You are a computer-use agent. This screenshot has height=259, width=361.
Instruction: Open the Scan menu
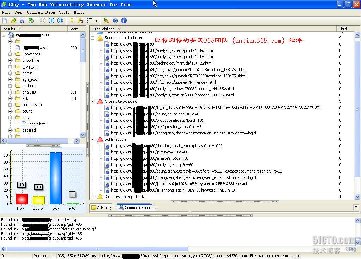point(19,12)
